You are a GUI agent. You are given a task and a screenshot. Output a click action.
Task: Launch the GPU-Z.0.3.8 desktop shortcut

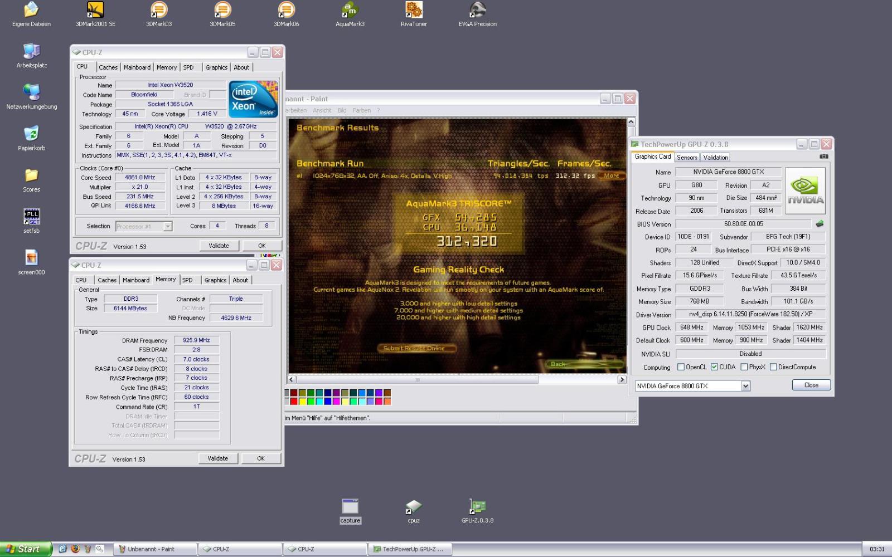point(477,511)
